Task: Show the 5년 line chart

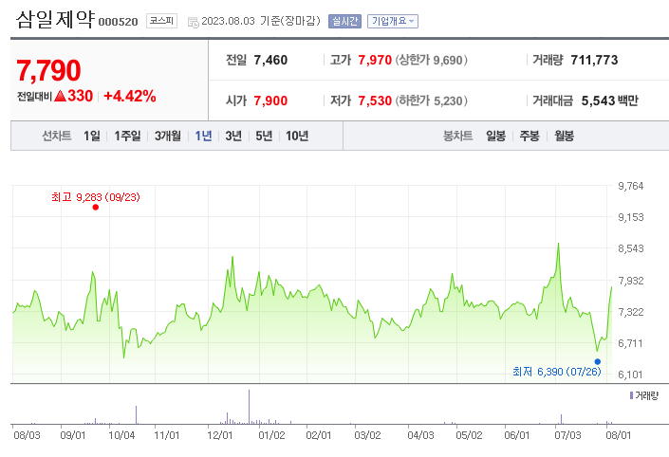Action: click(264, 136)
